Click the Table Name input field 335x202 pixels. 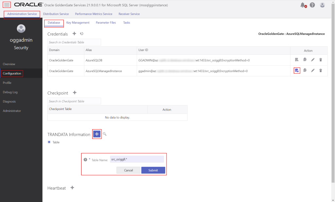137,159
